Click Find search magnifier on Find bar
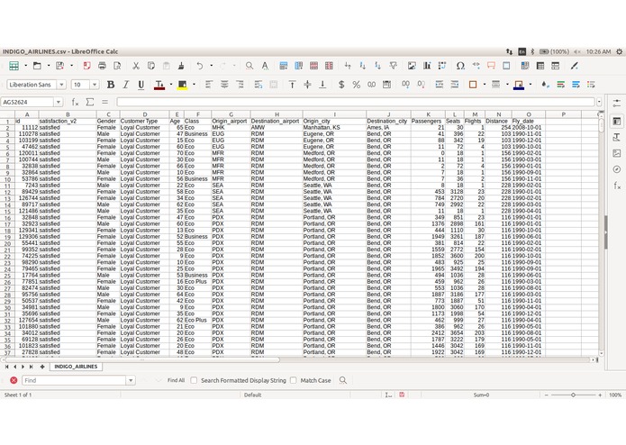This screenshot has width=626, height=445. click(x=343, y=380)
